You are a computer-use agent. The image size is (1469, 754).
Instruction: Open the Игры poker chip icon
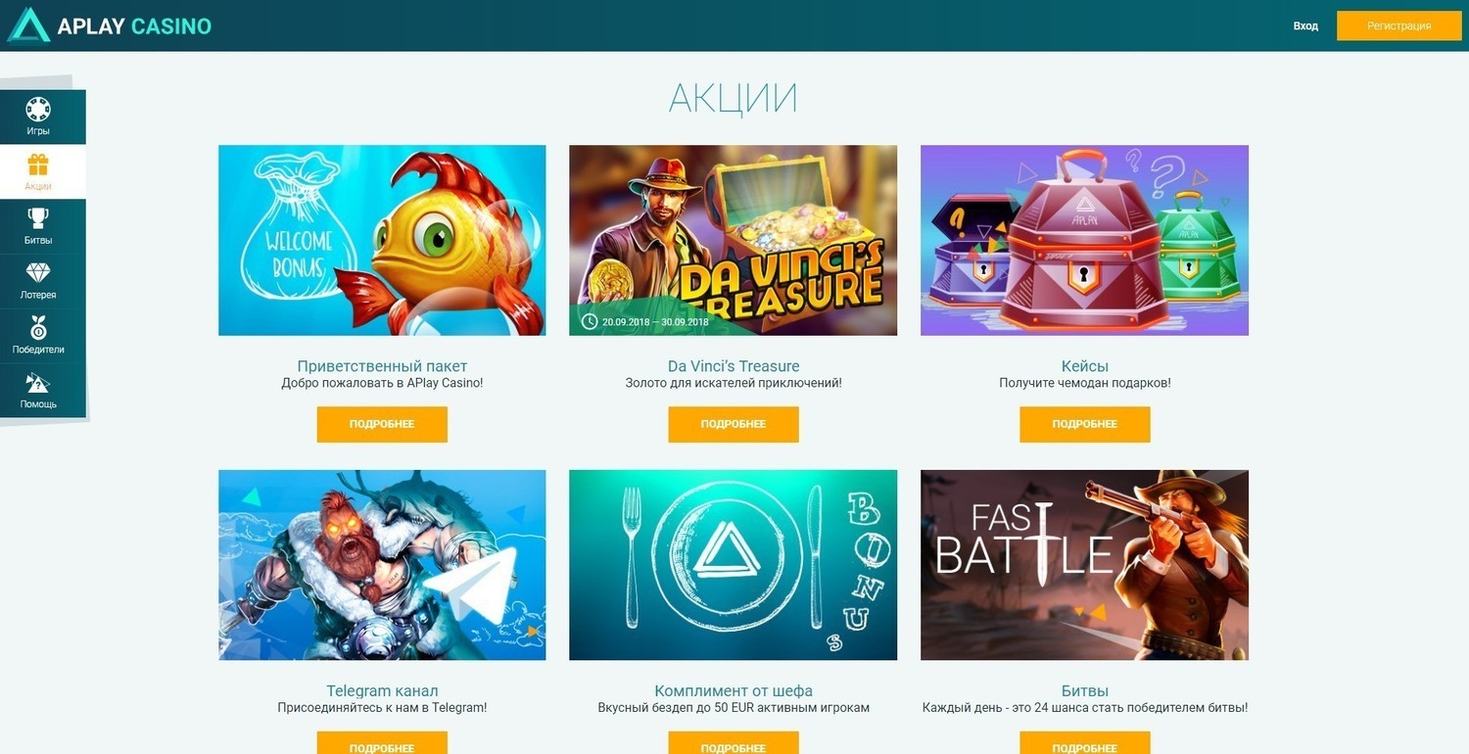tap(38, 109)
